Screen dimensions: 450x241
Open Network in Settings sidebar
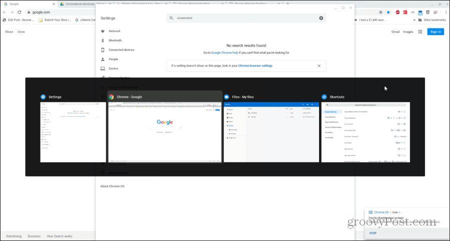coord(114,31)
